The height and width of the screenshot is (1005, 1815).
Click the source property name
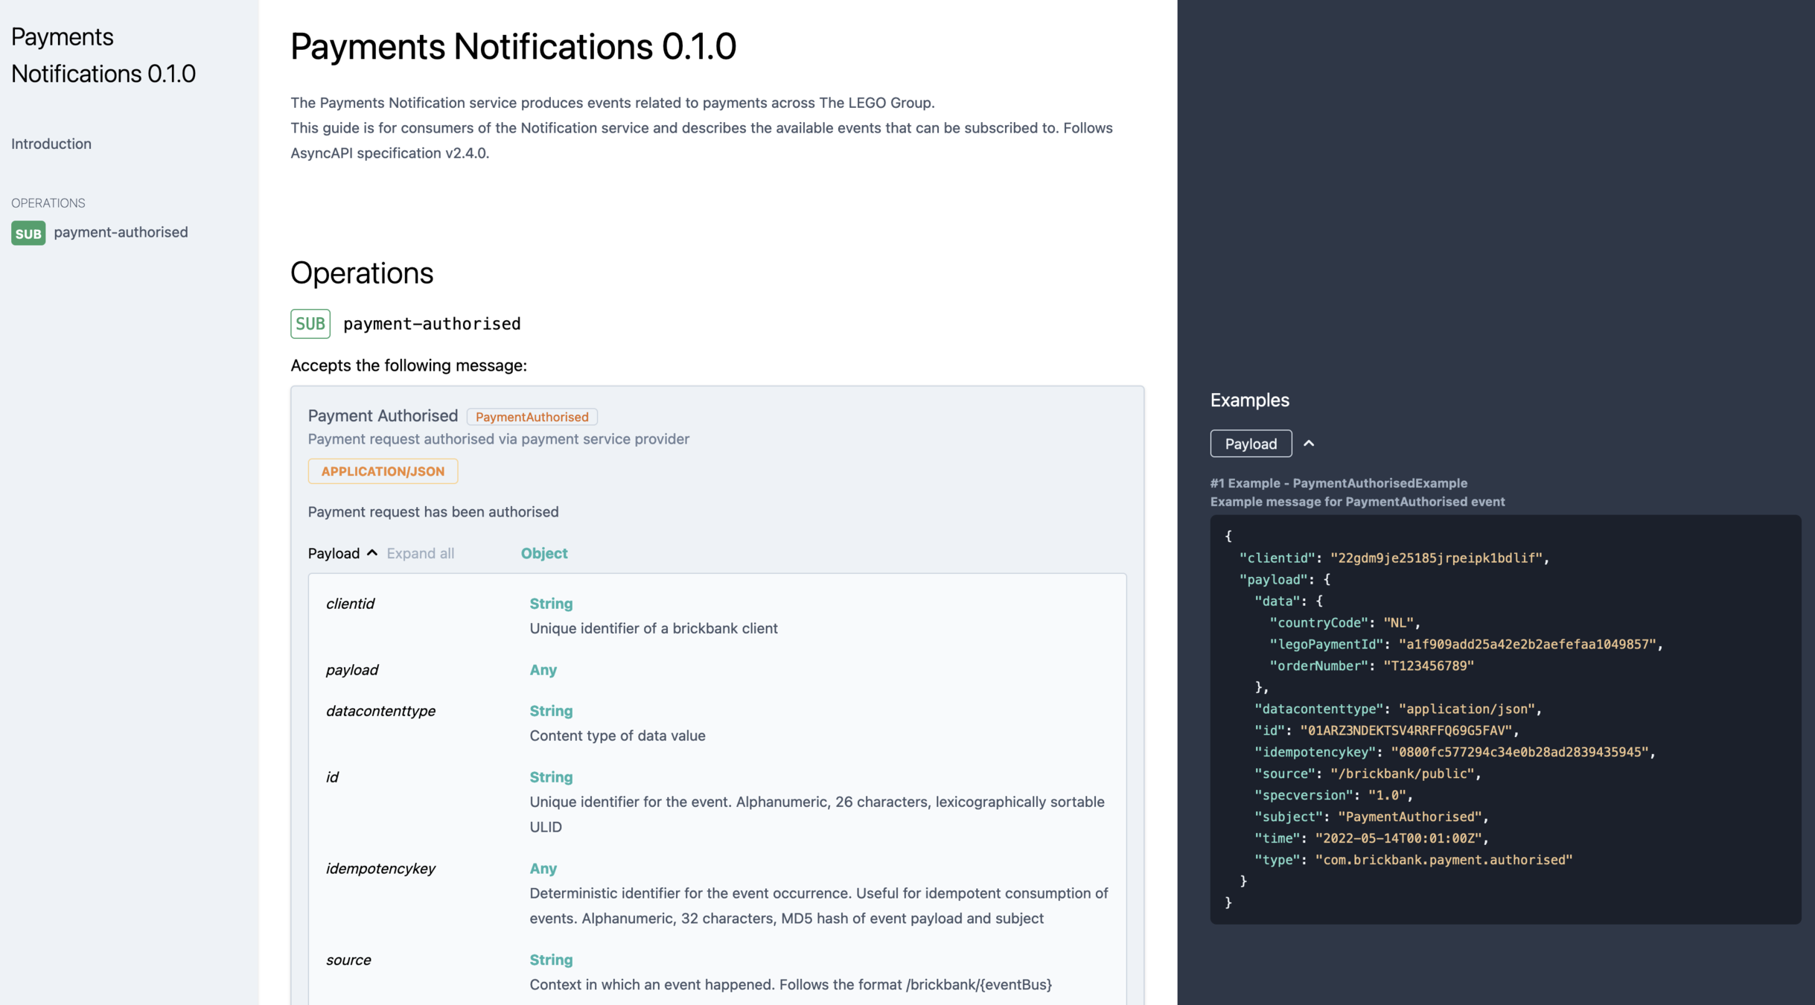pos(348,960)
